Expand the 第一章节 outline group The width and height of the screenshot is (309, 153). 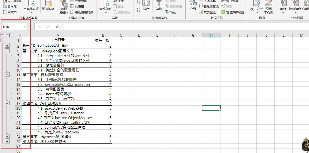(7, 46)
